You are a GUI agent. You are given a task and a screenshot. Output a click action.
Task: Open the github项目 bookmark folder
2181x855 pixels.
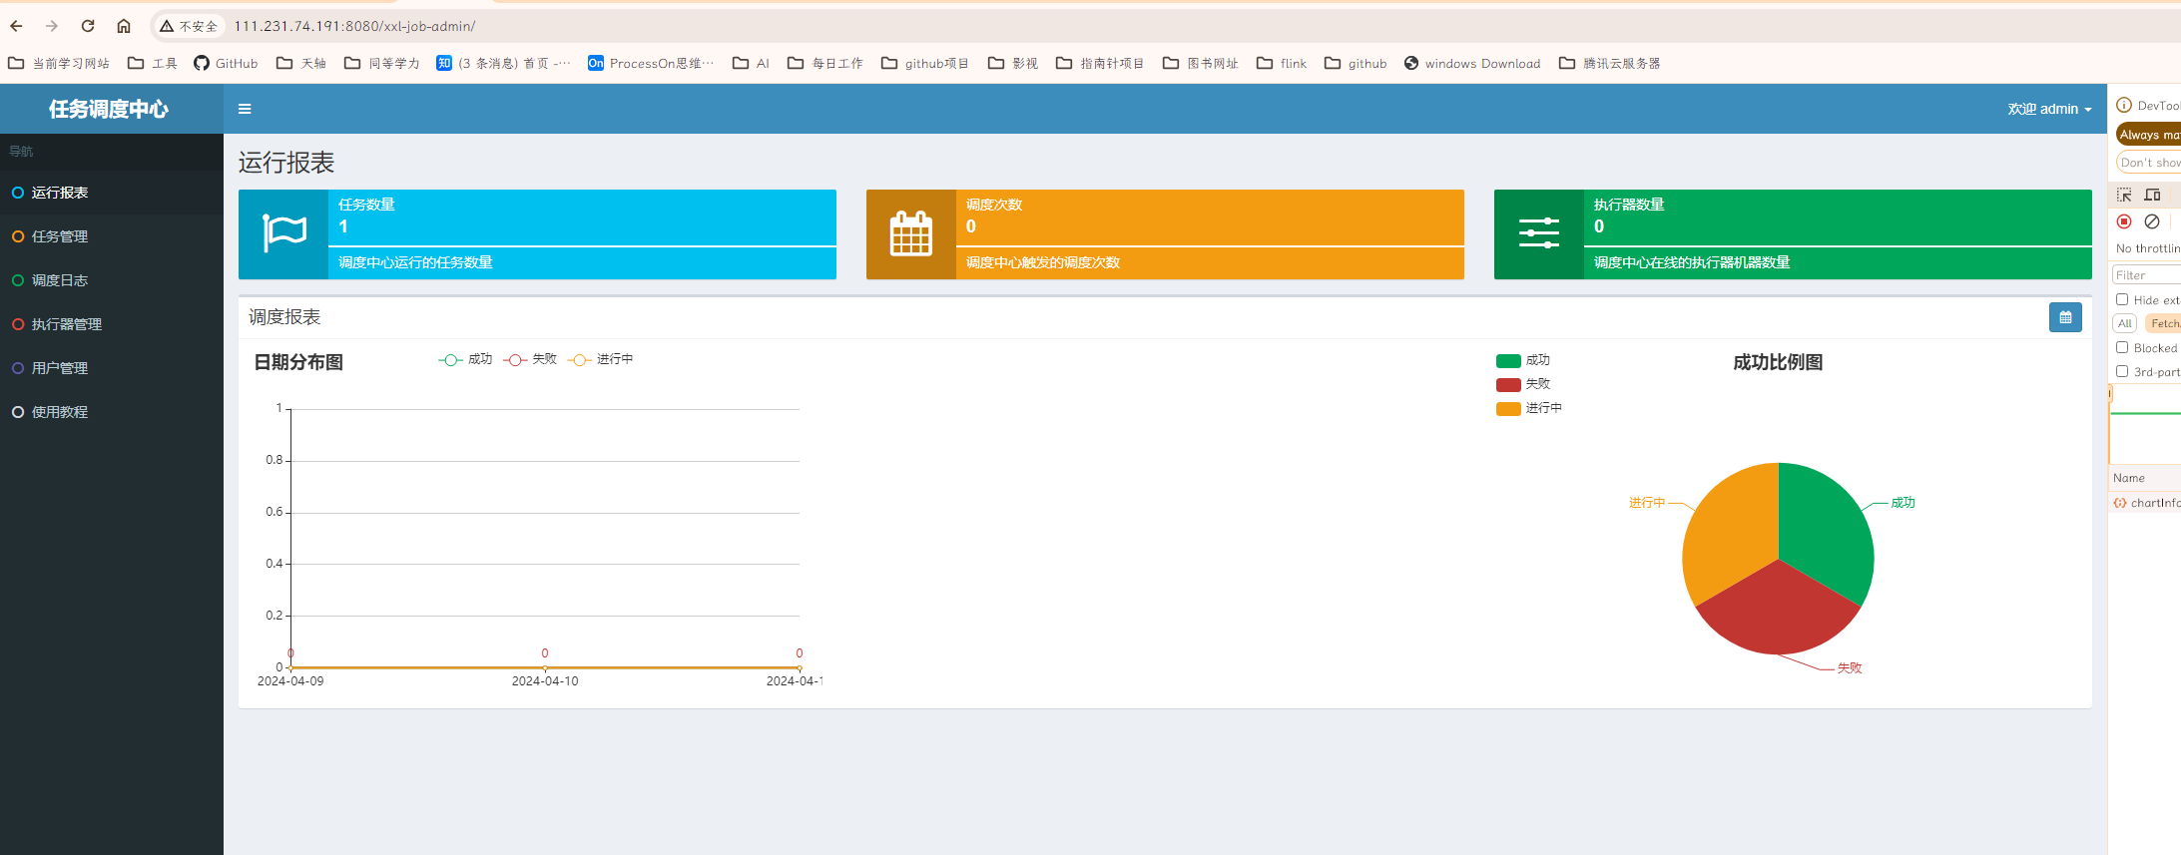(925, 63)
